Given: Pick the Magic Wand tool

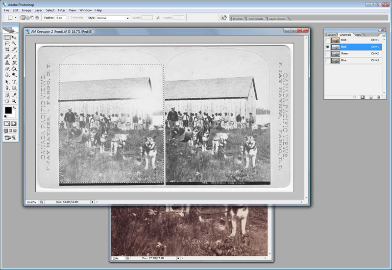Looking at the screenshot, I should (x=14, y=43).
